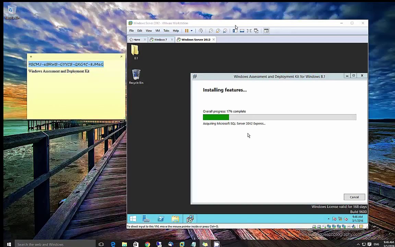Viewport: 395px width, 247px height.
Task: Click the Revert to snapshot icon
Action: [x=218, y=31]
